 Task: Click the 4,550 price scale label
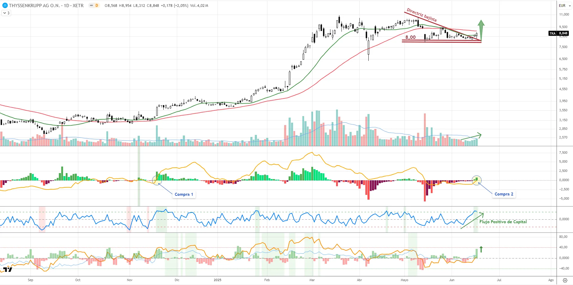pos(563,89)
